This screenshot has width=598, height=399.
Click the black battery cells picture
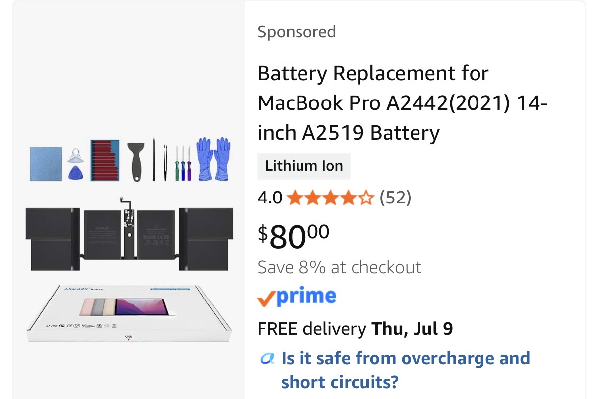(x=129, y=232)
